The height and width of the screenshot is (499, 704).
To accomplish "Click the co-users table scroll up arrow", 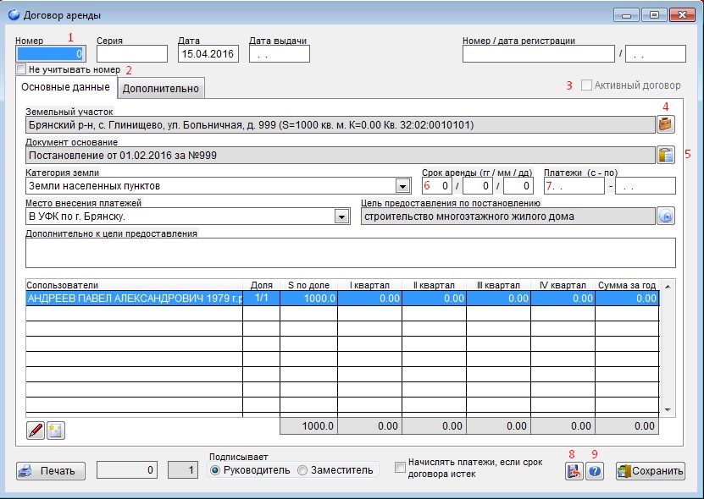I will tap(668, 286).
